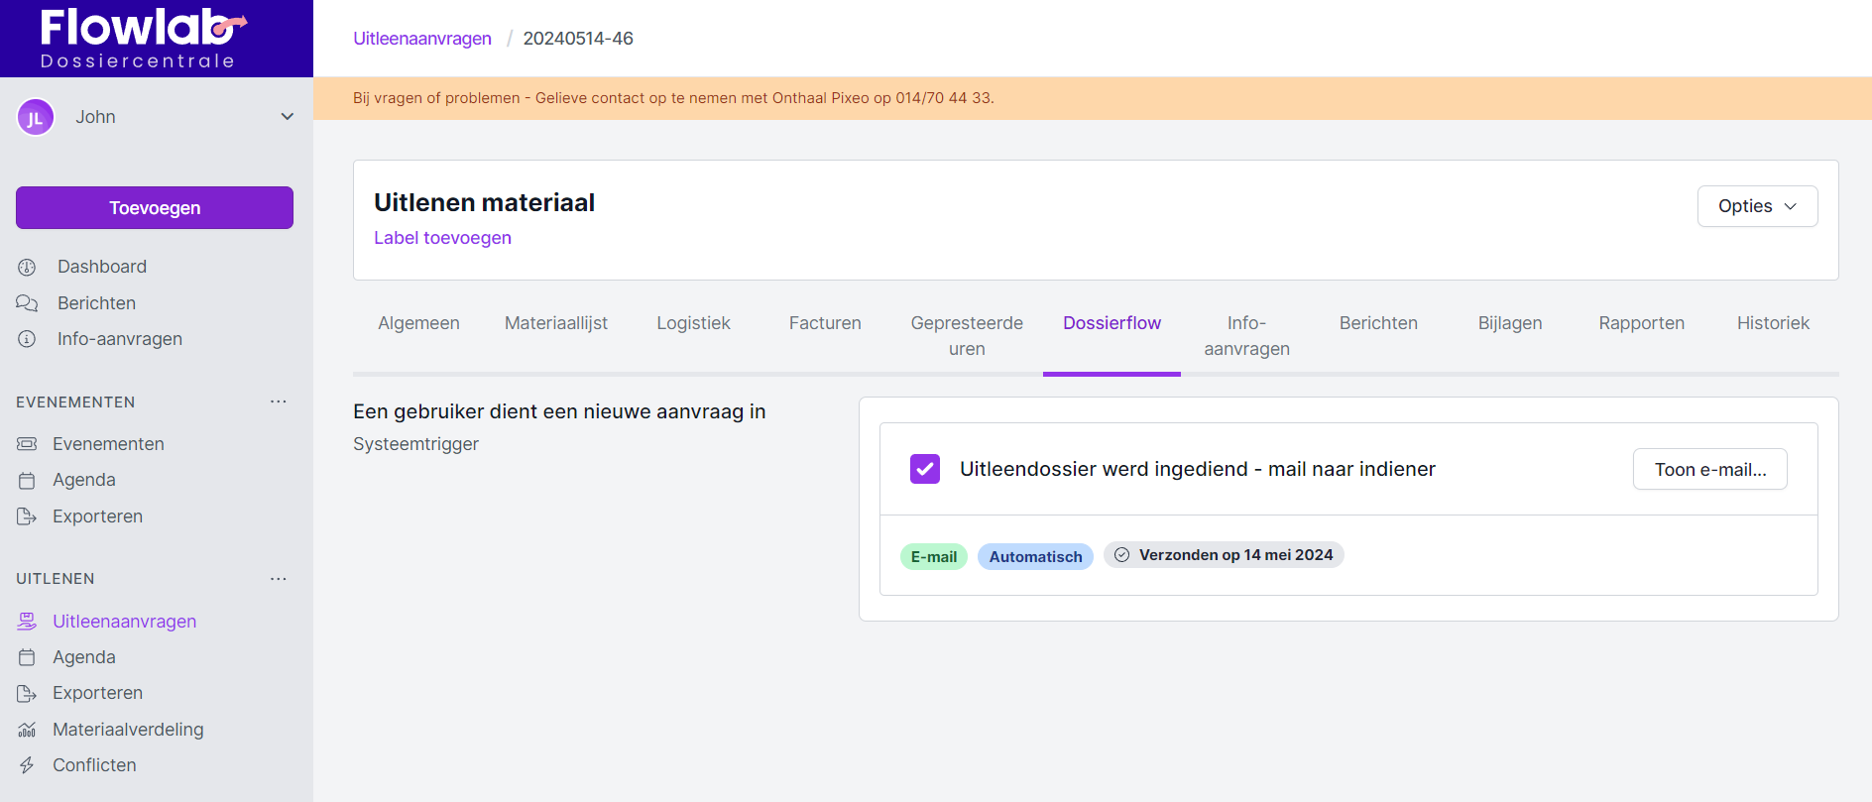
Task: Switch to the Materiaallijst tab
Action: pyautogui.click(x=555, y=323)
